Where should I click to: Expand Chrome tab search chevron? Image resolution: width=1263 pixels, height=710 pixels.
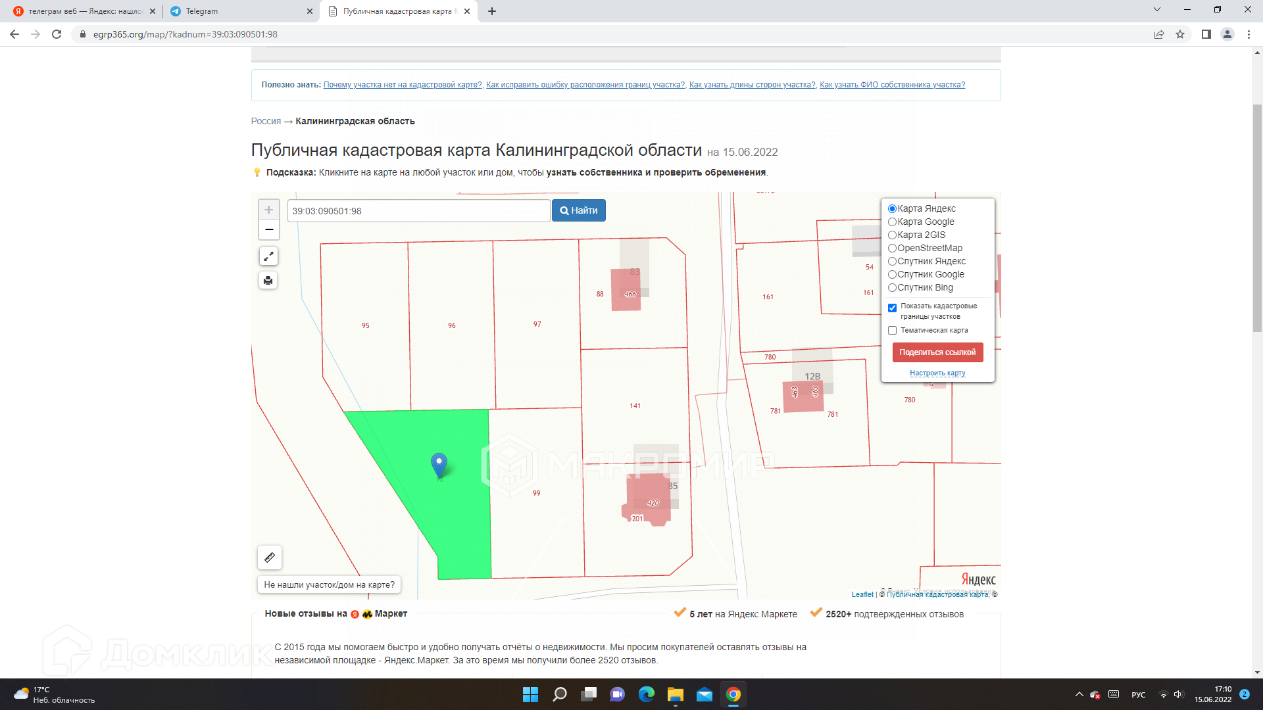[x=1157, y=10]
